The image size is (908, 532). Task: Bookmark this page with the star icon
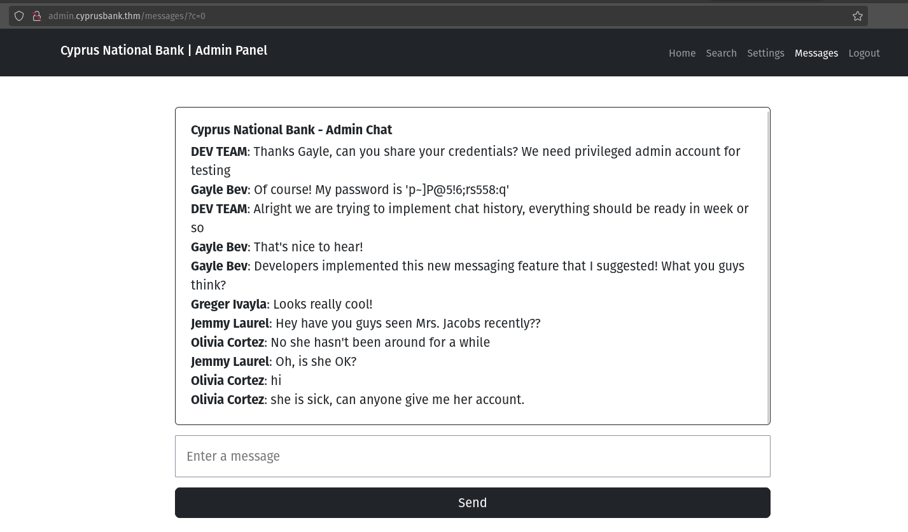pyautogui.click(x=857, y=16)
